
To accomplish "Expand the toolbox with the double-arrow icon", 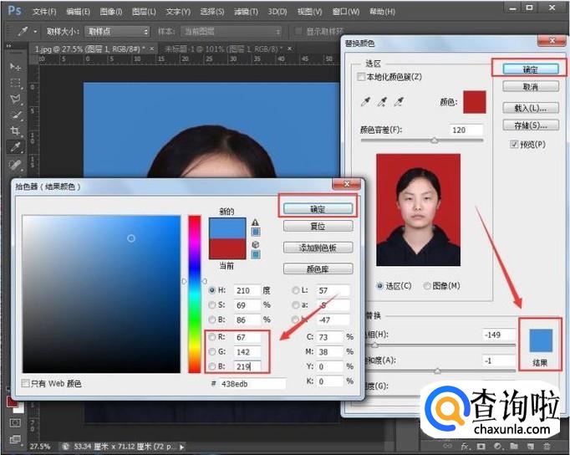I will [x=8, y=46].
